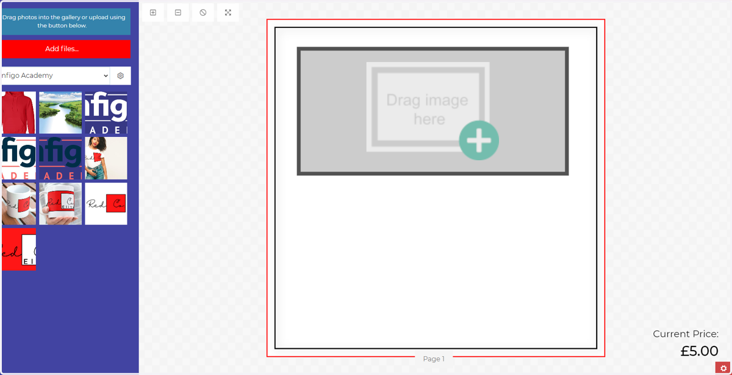732x375 pixels.
Task: Select the river landscape photo thumbnail
Action: tap(60, 113)
